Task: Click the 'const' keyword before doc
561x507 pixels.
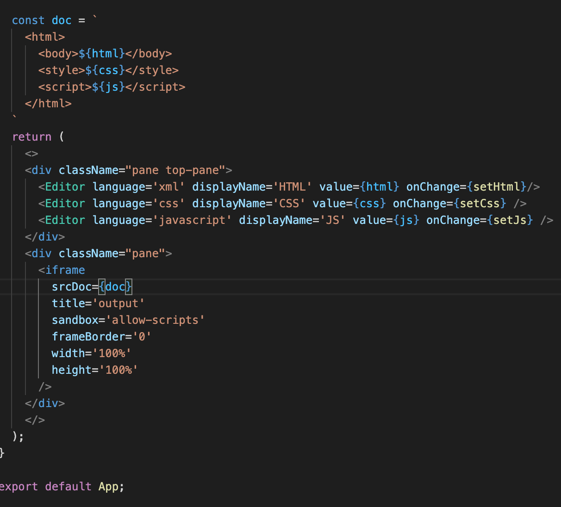Action: [28, 20]
